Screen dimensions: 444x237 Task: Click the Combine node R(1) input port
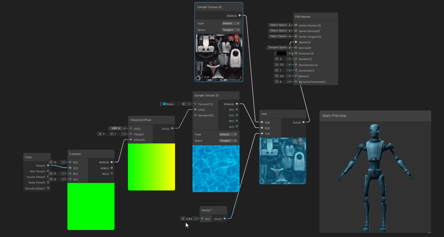(70, 162)
